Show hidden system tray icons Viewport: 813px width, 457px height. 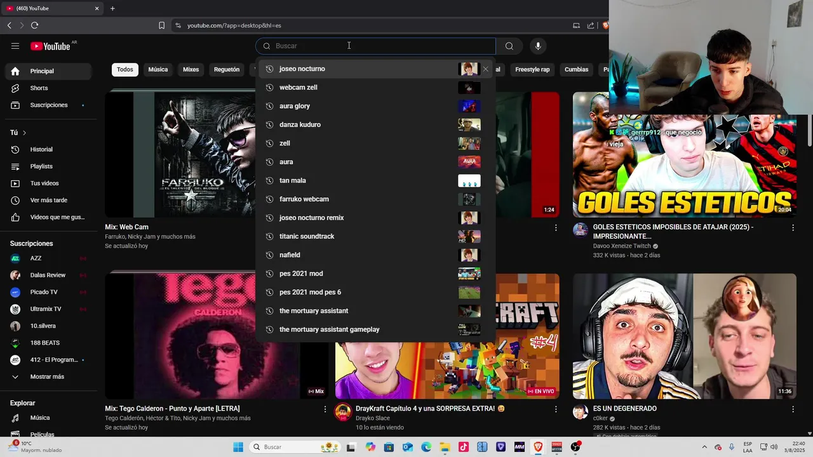pos(704,447)
